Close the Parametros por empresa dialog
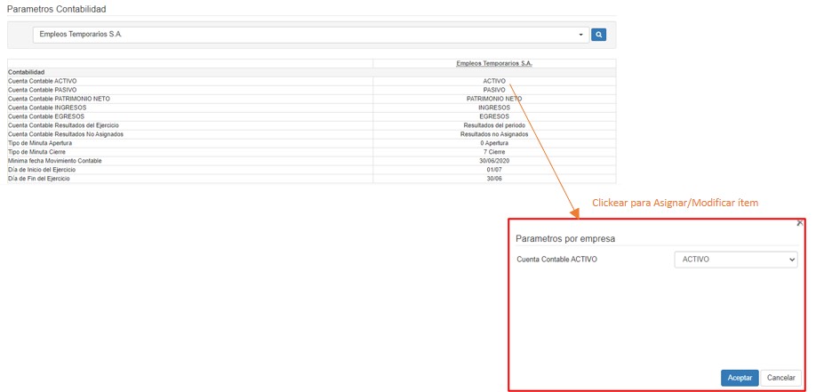816x392 pixels. [799, 223]
